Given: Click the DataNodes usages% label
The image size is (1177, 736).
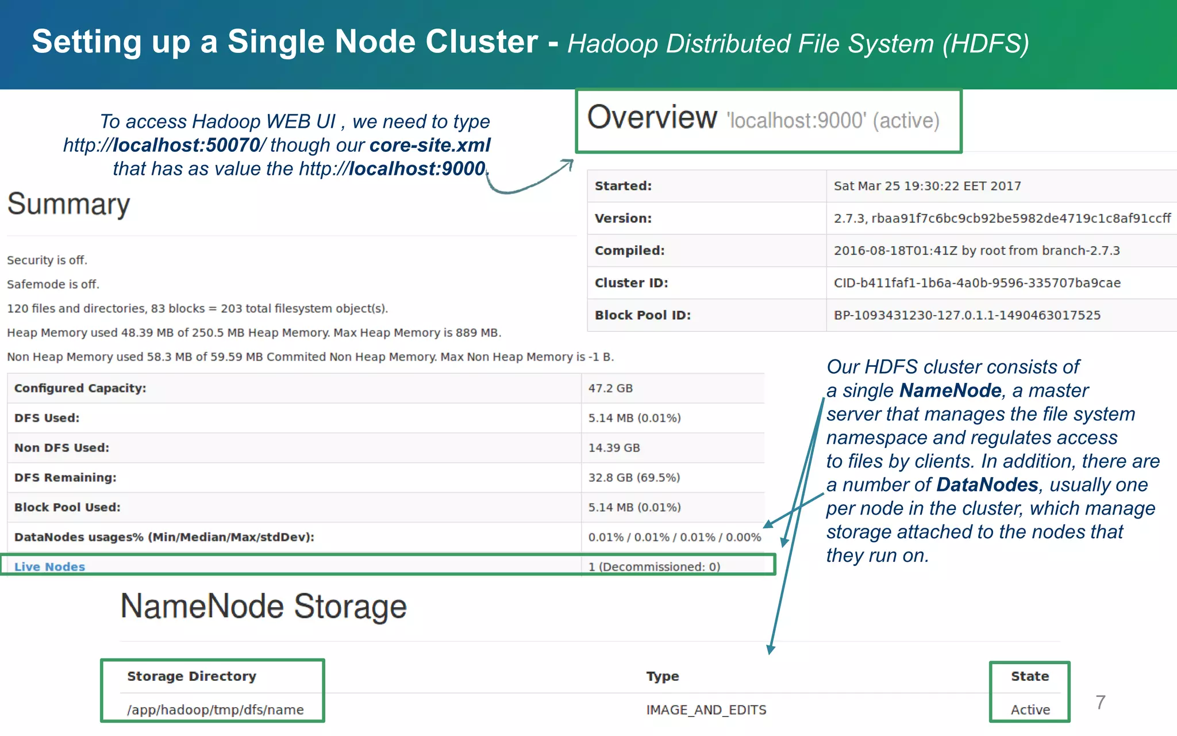Looking at the screenshot, I should (x=164, y=537).
